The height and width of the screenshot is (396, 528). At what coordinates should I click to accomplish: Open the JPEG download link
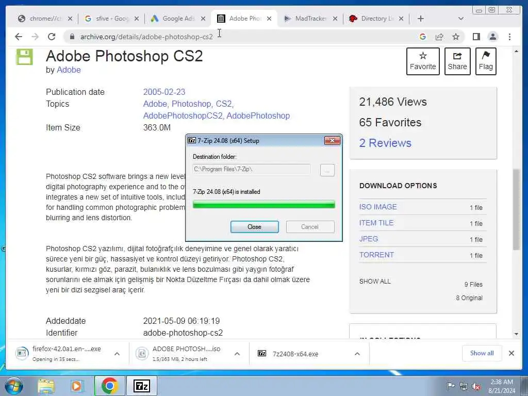click(x=368, y=239)
